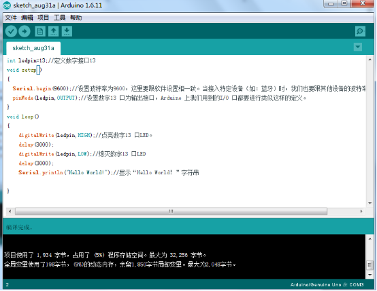Open the 工具 menu
The width and height of the screenshot is (377, 291).
point(59,18)
